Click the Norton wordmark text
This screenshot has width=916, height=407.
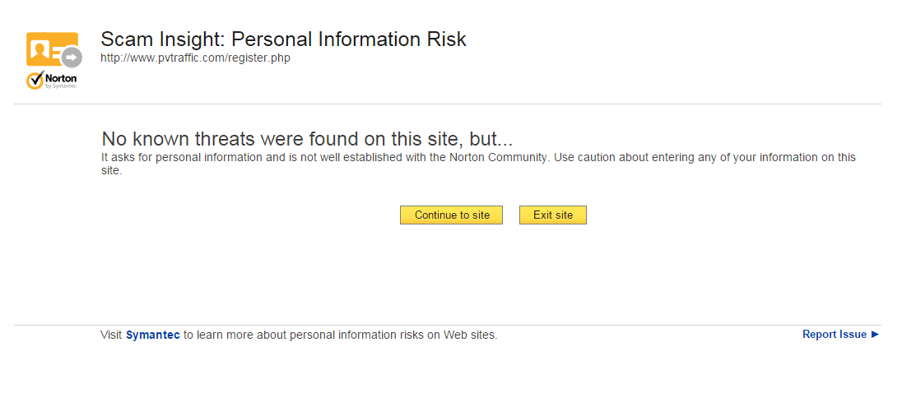[x=61, y=78]
